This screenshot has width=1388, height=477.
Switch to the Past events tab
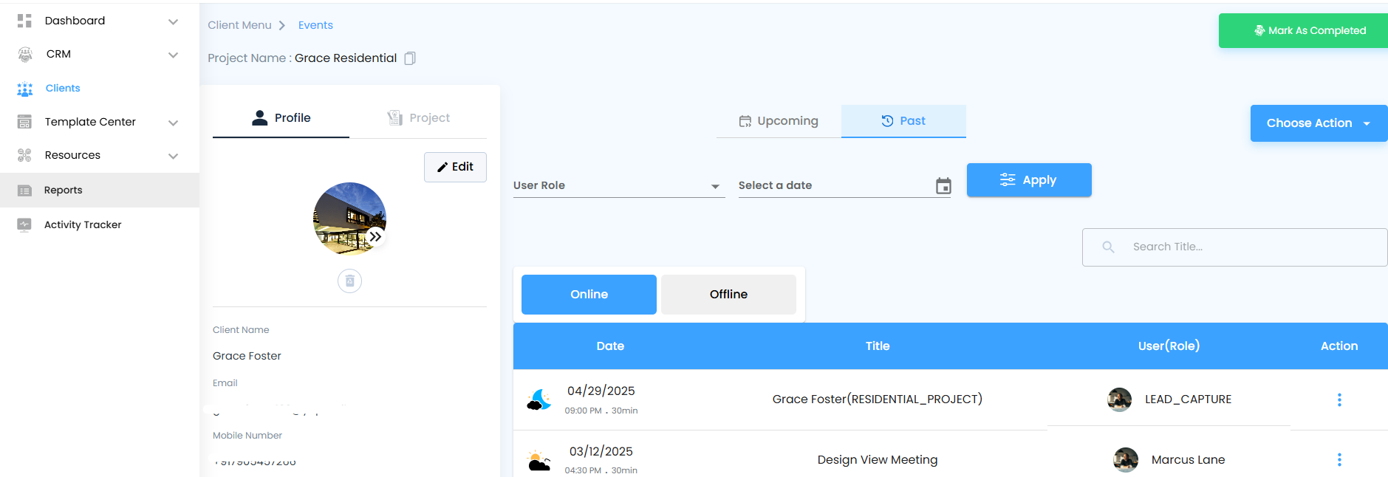(903, 121)
